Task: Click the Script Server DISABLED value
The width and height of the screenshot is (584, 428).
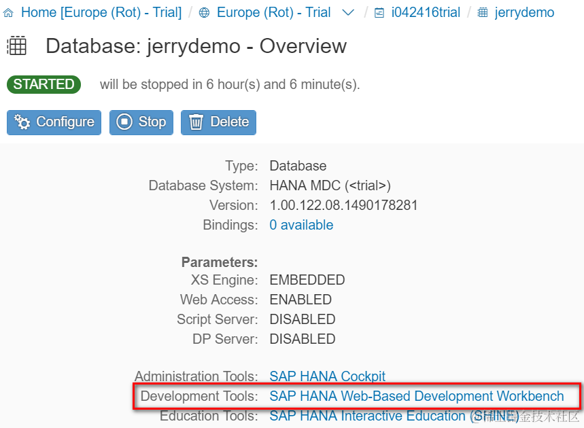Action: [x=303, y=319]
